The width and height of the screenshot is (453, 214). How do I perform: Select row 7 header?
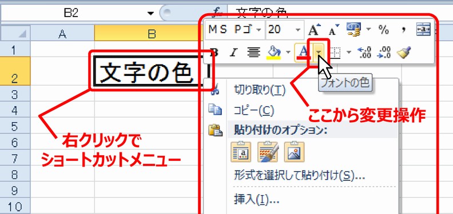click(x=15, y=158)
